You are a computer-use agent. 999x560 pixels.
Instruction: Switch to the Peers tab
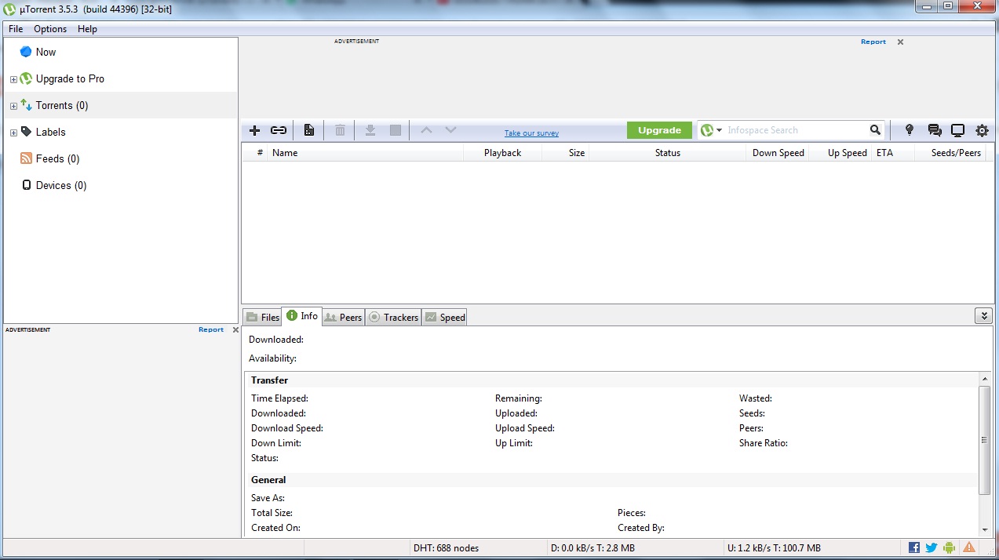(343, 317)
